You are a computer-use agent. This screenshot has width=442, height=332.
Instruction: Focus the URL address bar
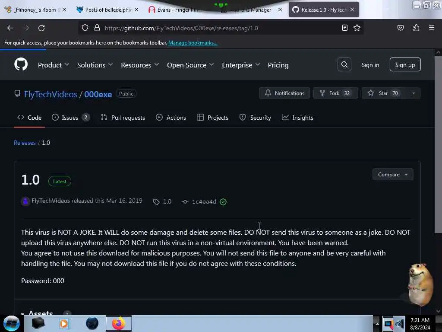(x=220, y=28)
